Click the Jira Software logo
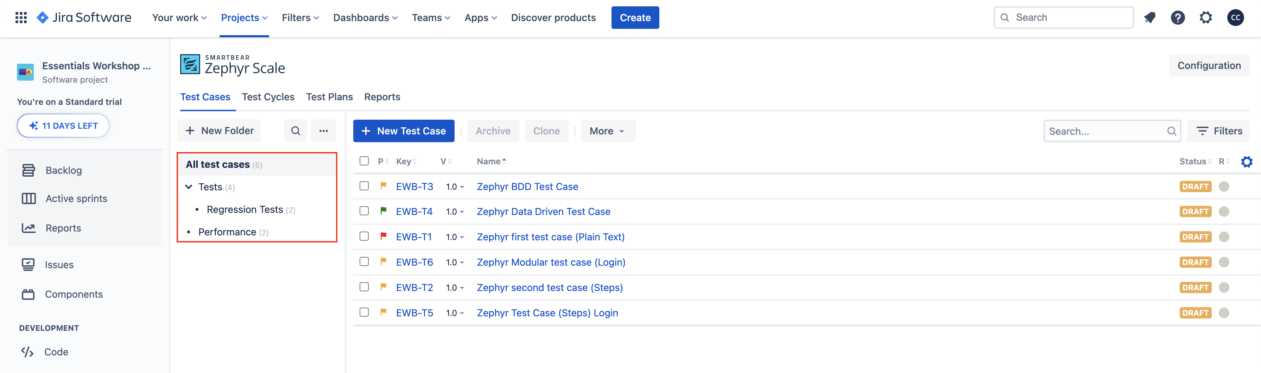1261x373 pixels. point(84,18)
